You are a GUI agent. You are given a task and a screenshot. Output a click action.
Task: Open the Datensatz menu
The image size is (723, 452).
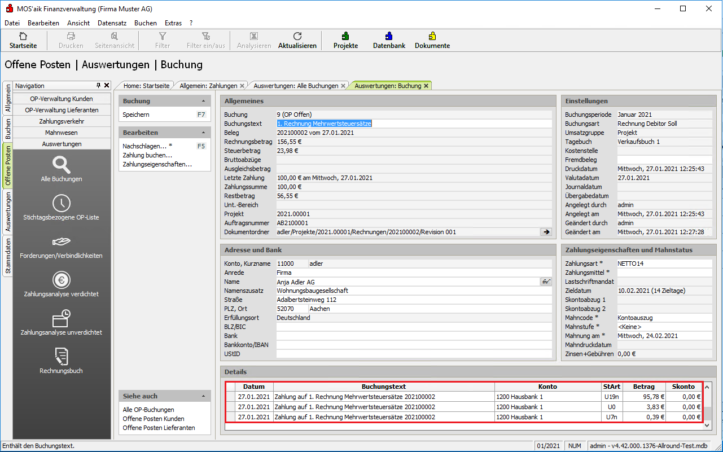point(112,23)
